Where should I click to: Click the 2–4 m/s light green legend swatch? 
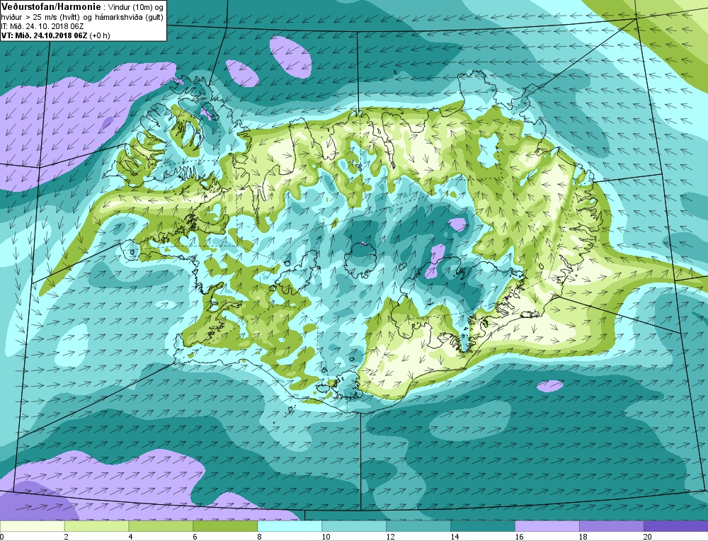tap(96, 526)
